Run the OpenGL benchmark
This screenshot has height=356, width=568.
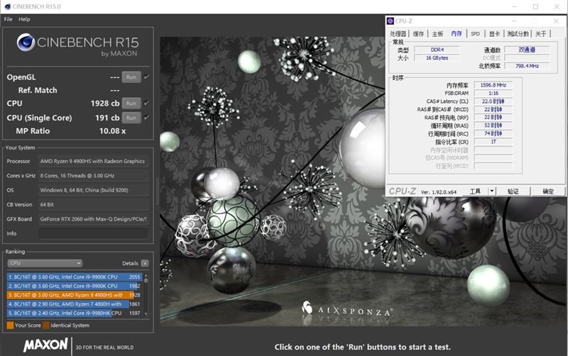131,77
